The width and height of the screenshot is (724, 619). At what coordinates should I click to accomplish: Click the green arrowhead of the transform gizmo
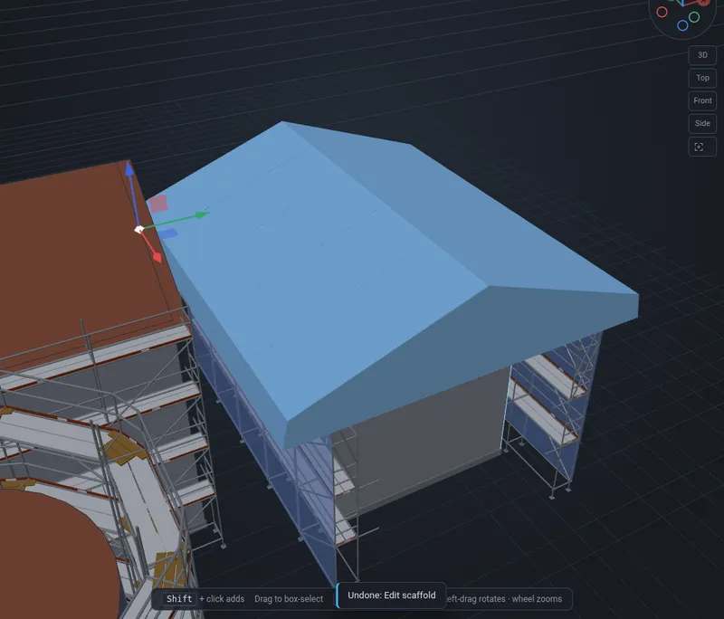[x=203, y=214]
